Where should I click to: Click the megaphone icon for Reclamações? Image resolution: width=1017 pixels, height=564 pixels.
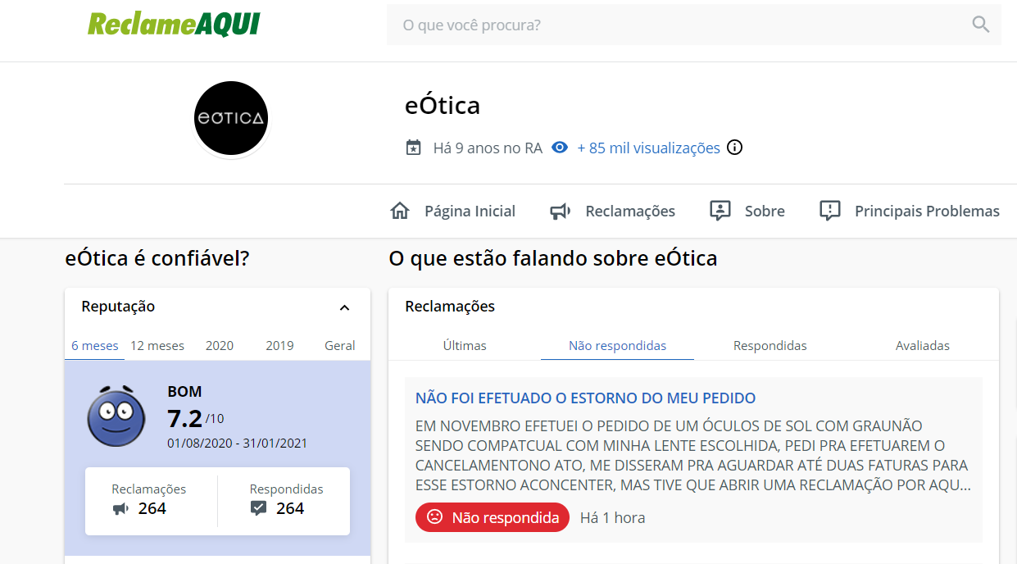(561, 211)
